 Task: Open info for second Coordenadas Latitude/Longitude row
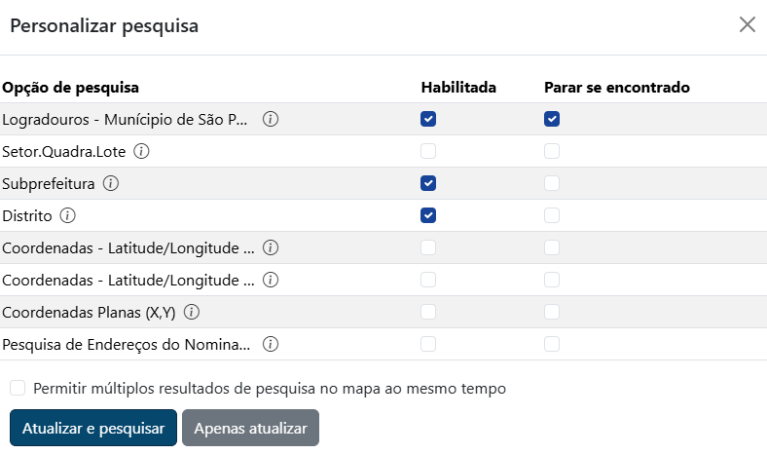click(271, 281)
